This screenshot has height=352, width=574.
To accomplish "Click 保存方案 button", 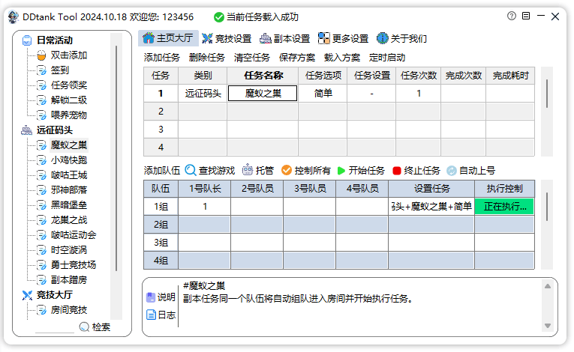I will click(297, 58).
